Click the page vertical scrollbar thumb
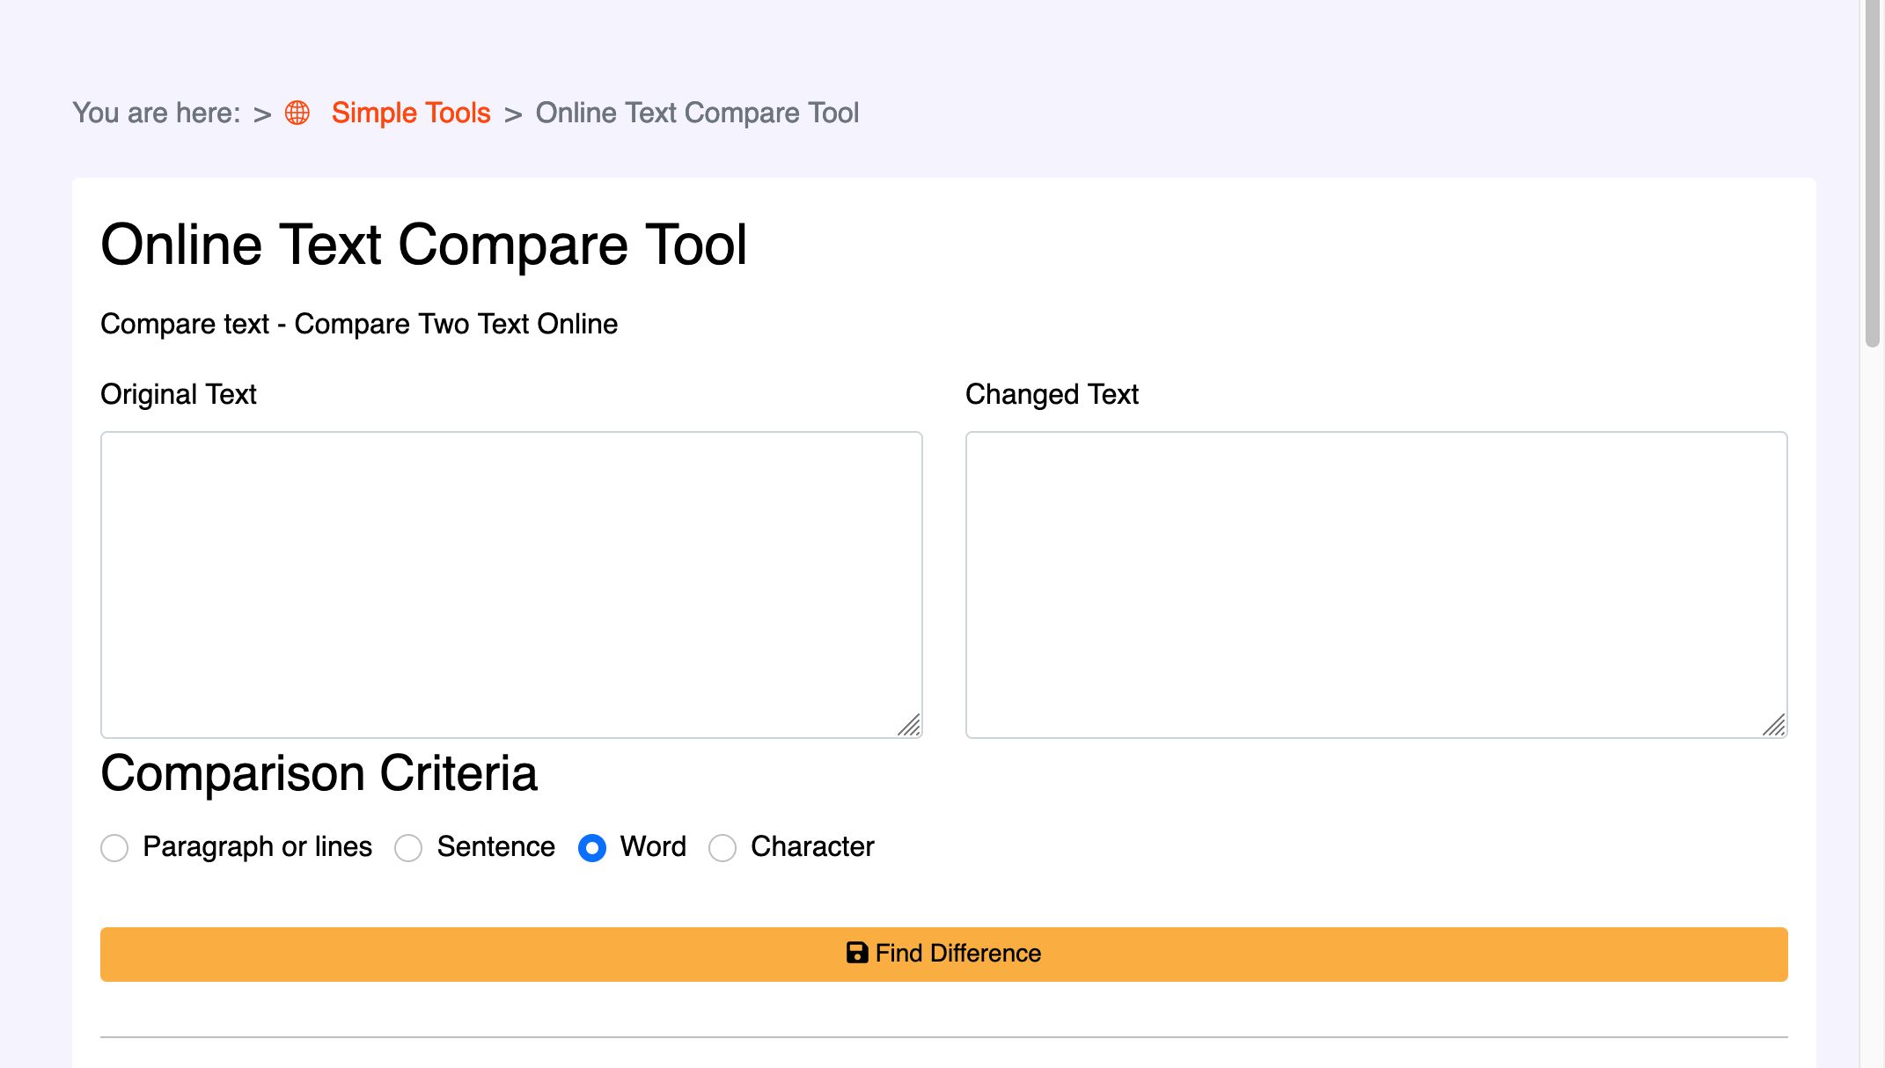Viewport: 1885px width, 1068px height. click(1873, 174)
